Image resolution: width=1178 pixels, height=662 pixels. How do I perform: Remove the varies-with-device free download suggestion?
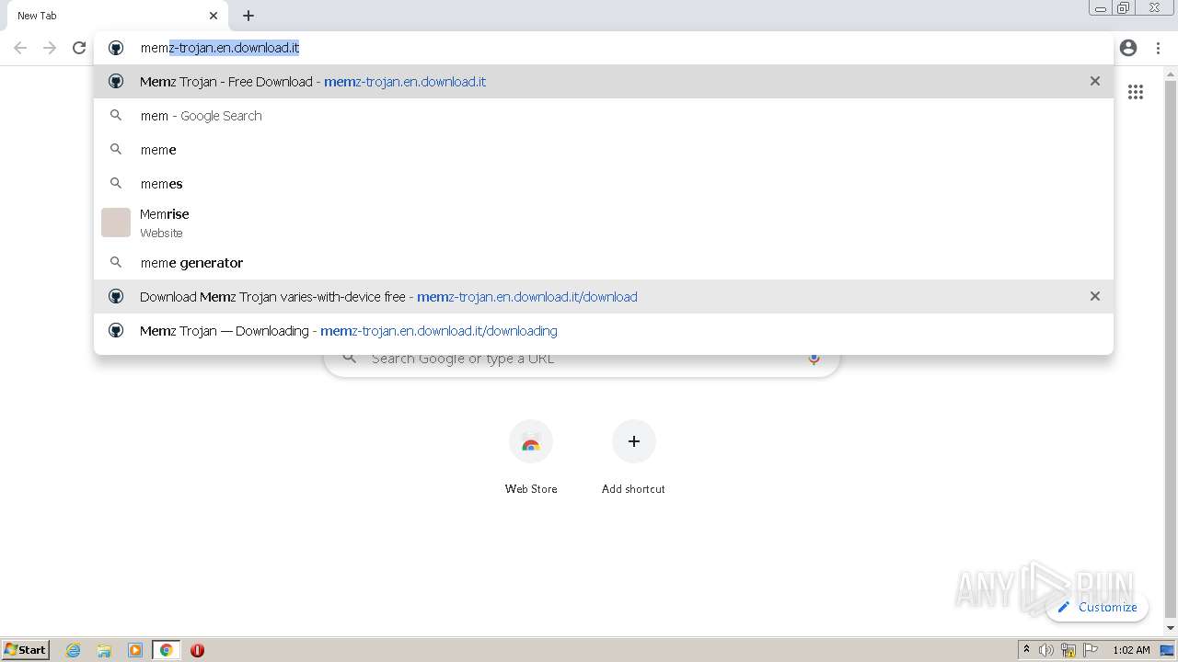[x=1095, y=296]
